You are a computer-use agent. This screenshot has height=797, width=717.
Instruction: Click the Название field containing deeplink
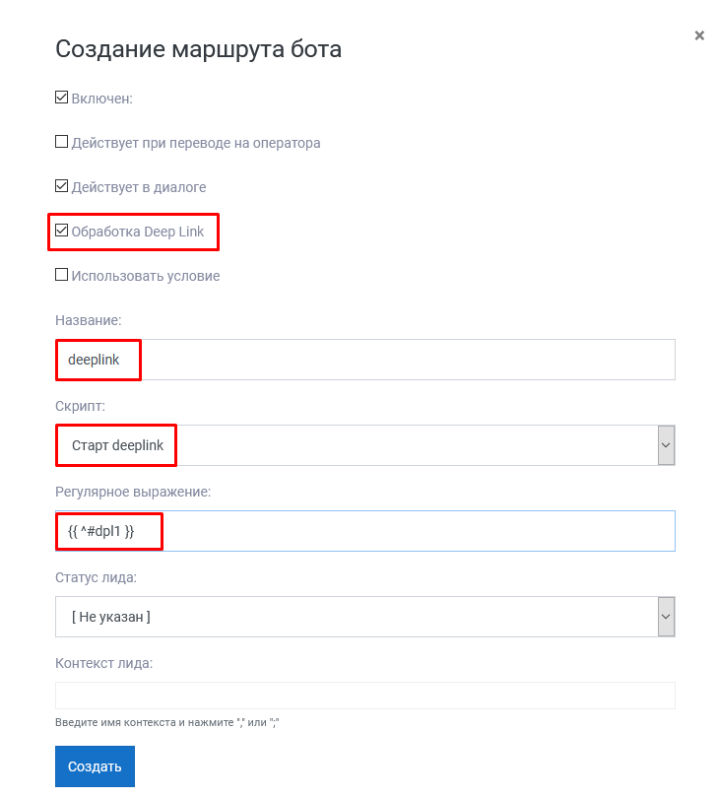pyautogui.click(x=364, y=360)
